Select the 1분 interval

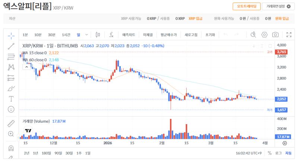[x=25, y=35]
